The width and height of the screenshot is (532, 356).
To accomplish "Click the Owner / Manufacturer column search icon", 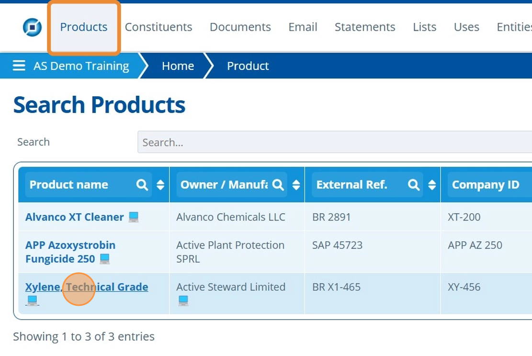I will (x=278, y=185).
